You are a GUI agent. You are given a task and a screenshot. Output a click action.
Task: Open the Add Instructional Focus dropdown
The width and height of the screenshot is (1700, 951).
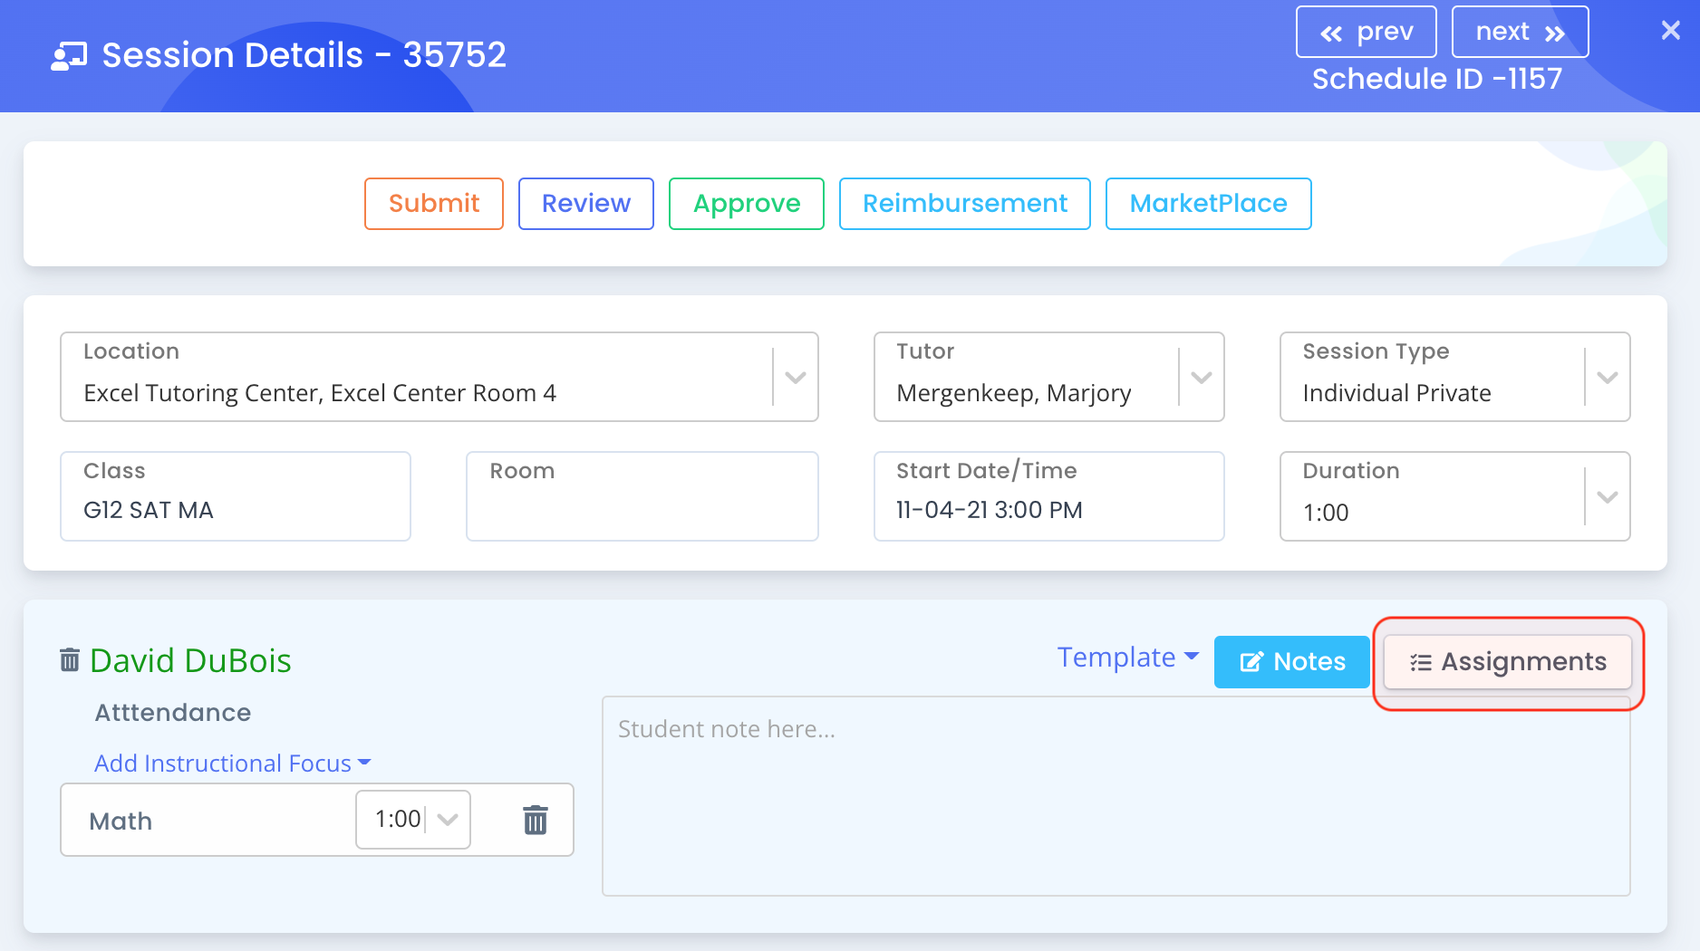[x=233, y=764]
